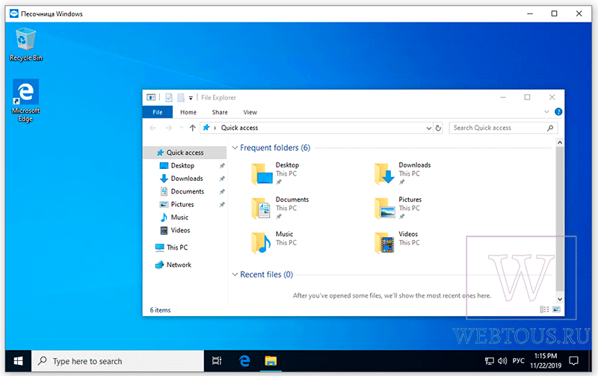Open the View ribbon tab
The height and width of the screenshot is (376, 598).
pos(250,112)
